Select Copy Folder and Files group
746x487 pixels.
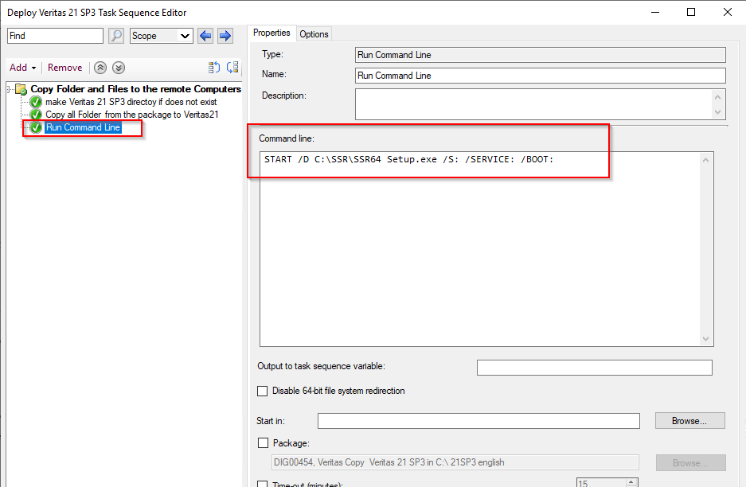coord(135,89)
